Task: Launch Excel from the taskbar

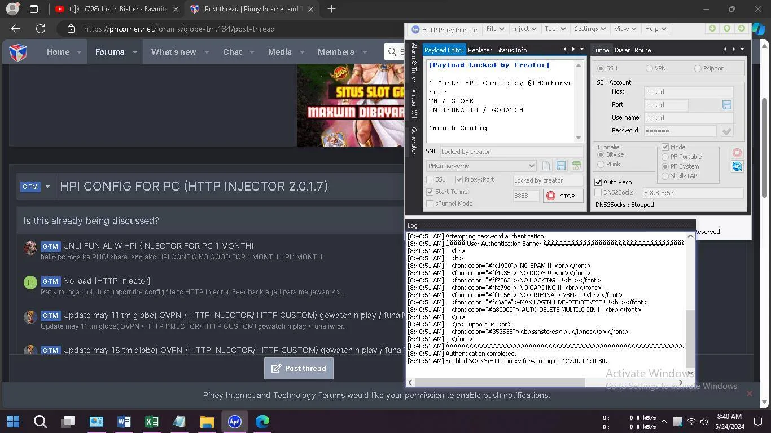Action: point(151,421)
